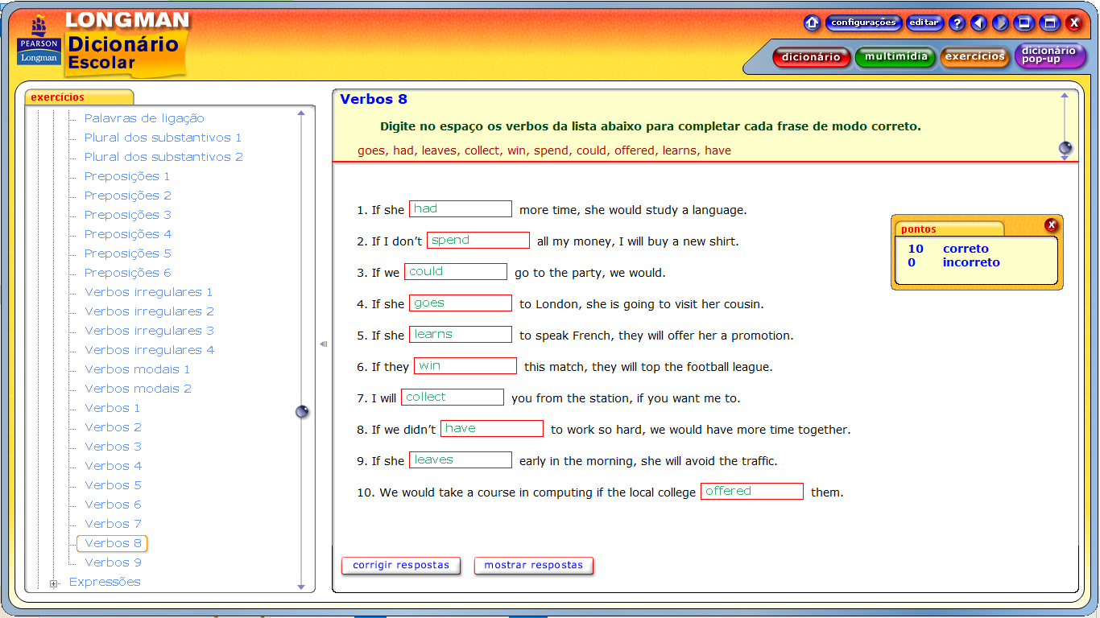The image size is (1100, 618).
Task: Load the 'Verbos 2' exercise
Action: coord(113,427)
